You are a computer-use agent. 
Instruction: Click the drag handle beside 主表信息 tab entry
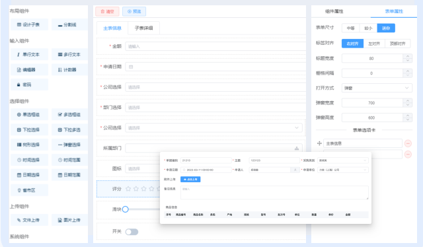[319, 143]
